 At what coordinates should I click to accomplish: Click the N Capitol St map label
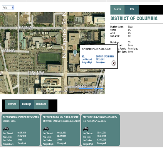tap(64, 35)
